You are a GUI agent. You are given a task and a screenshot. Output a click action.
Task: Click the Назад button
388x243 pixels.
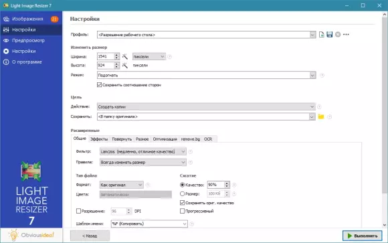coord(90,236)
